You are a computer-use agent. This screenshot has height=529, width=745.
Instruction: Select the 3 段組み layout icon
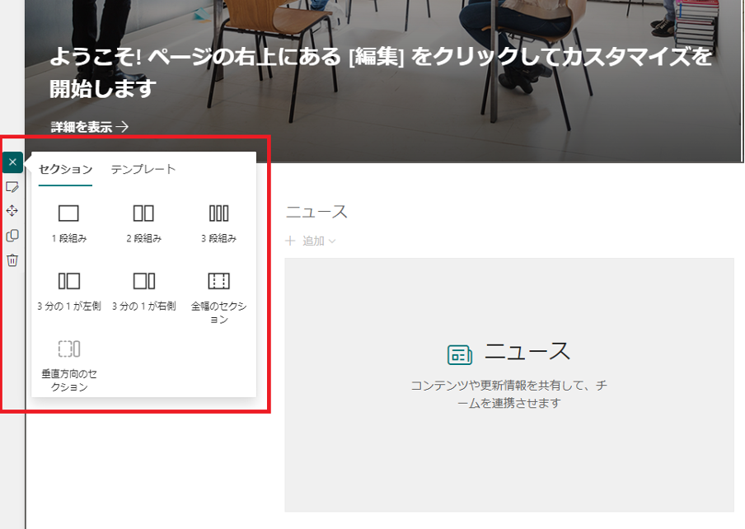coord(218,213)
